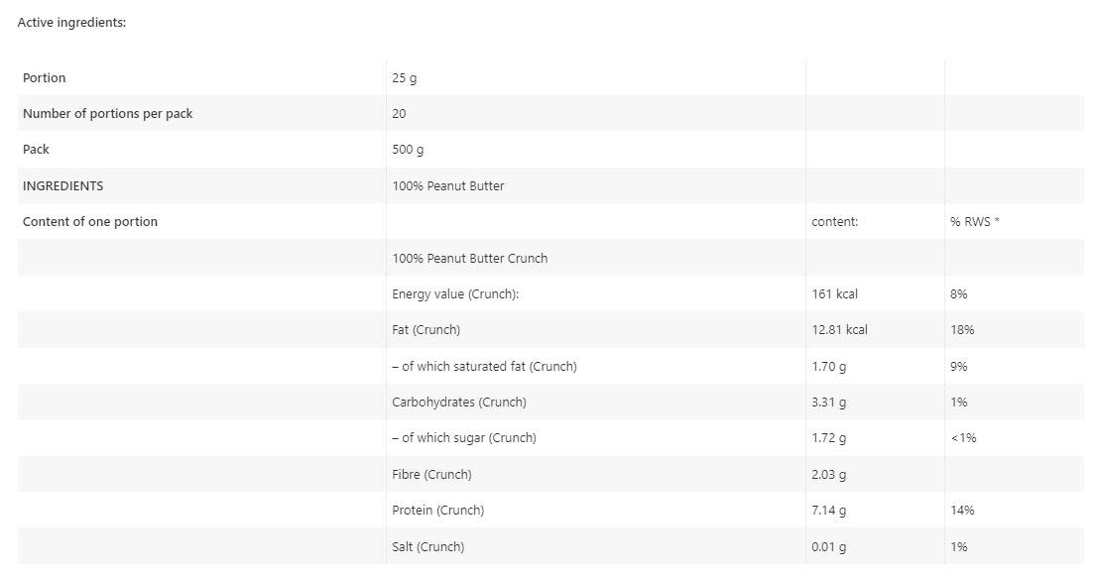The width and height of the screenshot is (1097, 576).
Task: Click the Fat (Crunch) row label
Action: [x=426, y=330]
